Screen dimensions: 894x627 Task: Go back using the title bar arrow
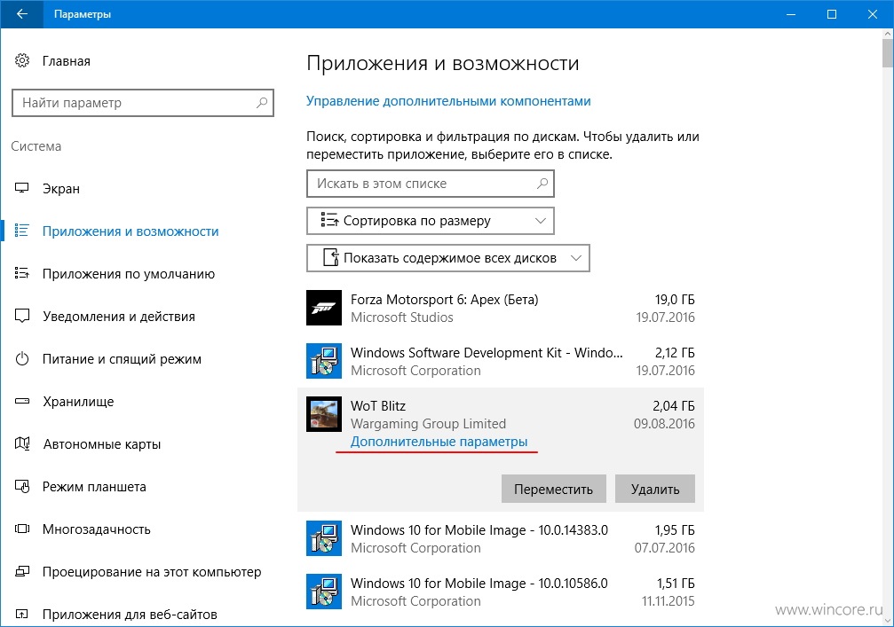click(21, 14)
